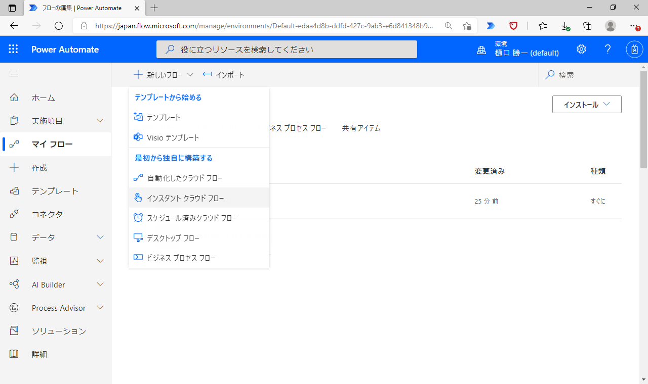Screen dimensions: 648x384
Task: Click the home icon in sidebar
Action: click(x=14, y=98)
